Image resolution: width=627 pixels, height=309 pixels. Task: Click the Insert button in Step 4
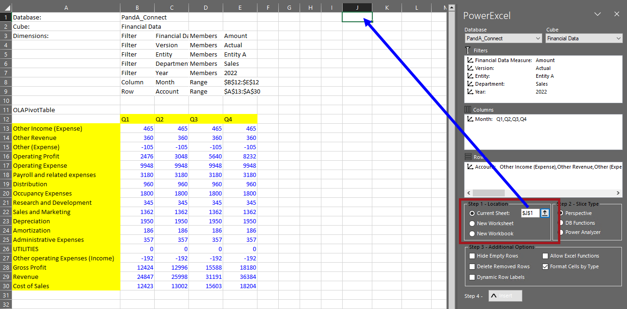coord(505,296)
